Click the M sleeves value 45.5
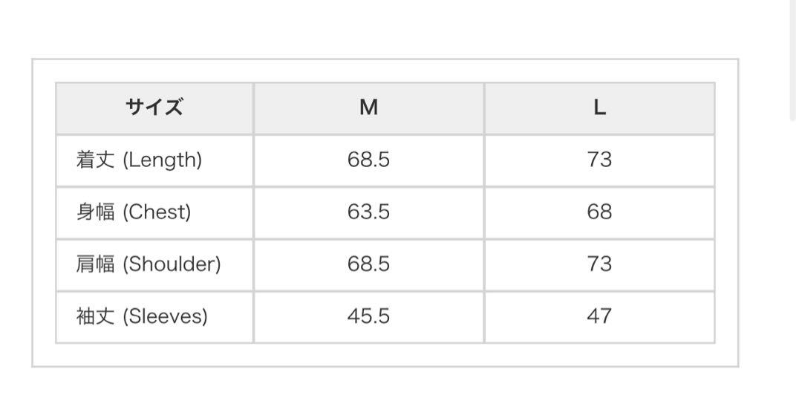 [369, 317]
